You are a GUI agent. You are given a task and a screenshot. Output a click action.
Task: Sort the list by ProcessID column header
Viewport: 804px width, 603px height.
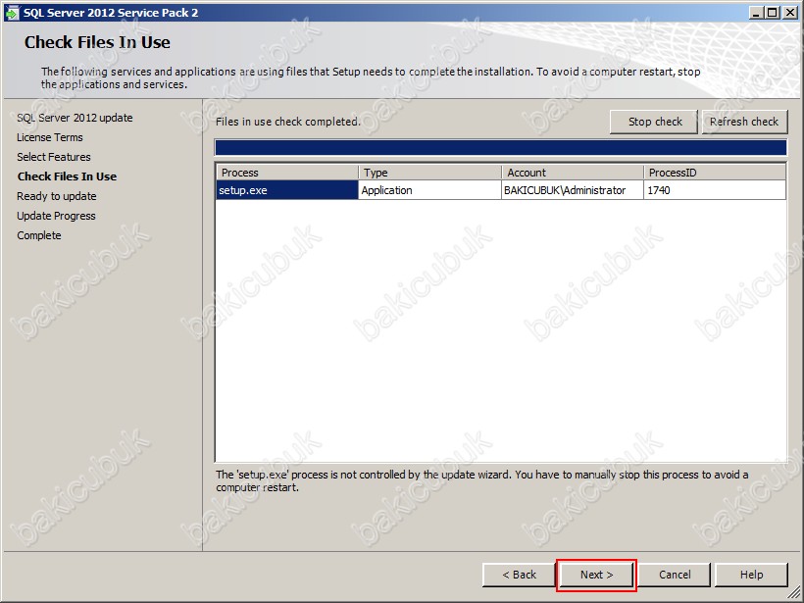point(715,173)
